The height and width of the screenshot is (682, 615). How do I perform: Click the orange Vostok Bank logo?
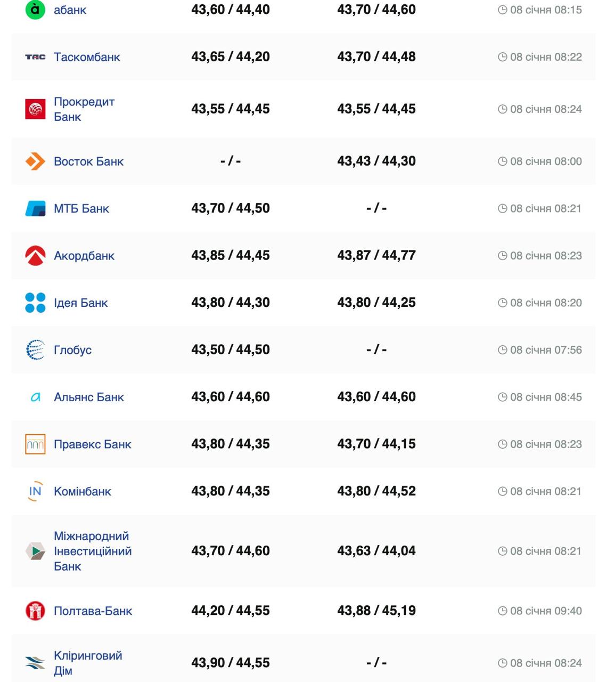pos(35,161)
